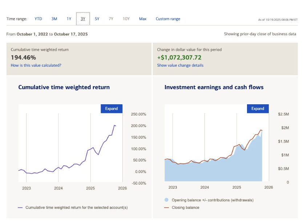The width and height of the screenshot is (308, 223).
Task: Click the 194.46% cumulative return value
Action: (23, 57)
